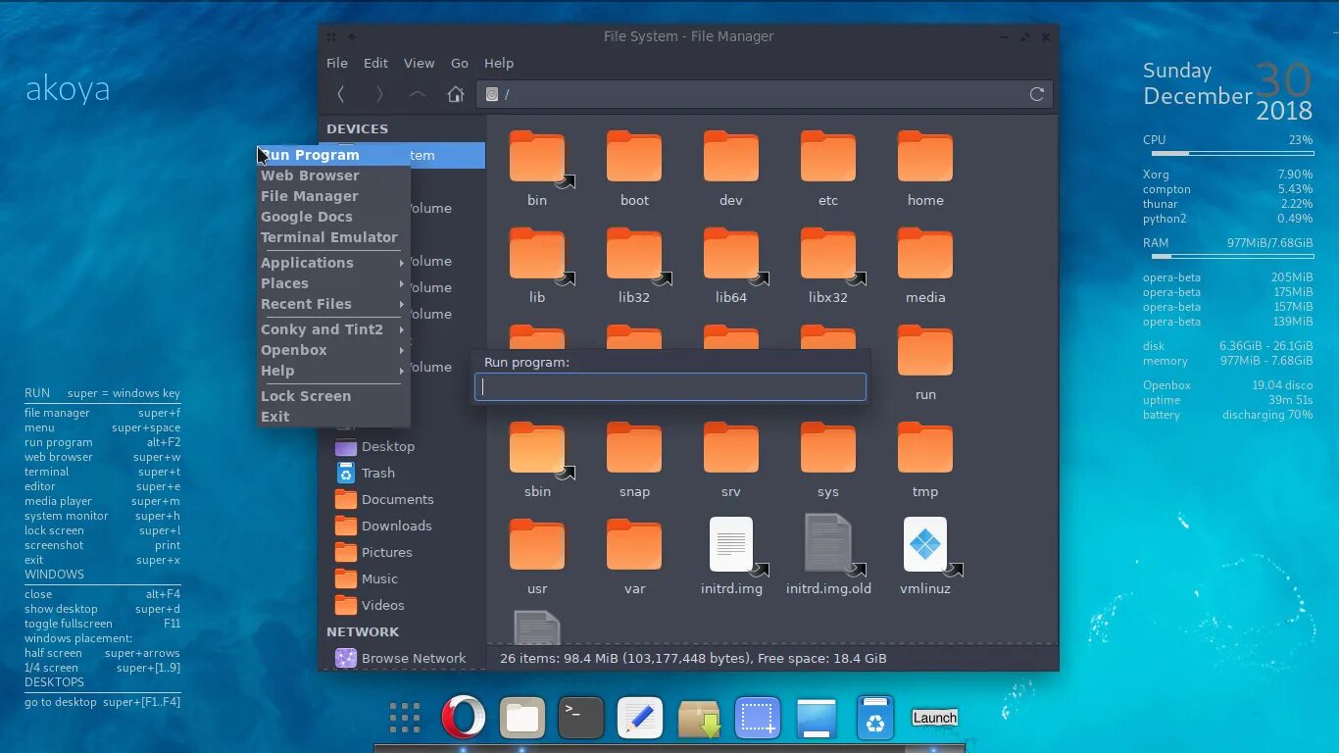Open the snap folder
The image size is (1339, 753).
[x=634, y=460]
